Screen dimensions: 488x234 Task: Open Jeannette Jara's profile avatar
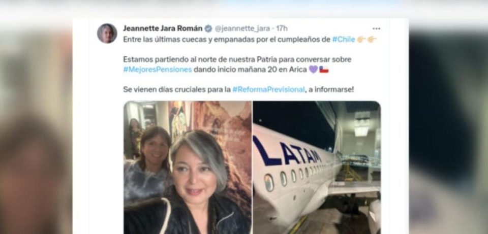[107, 34]
